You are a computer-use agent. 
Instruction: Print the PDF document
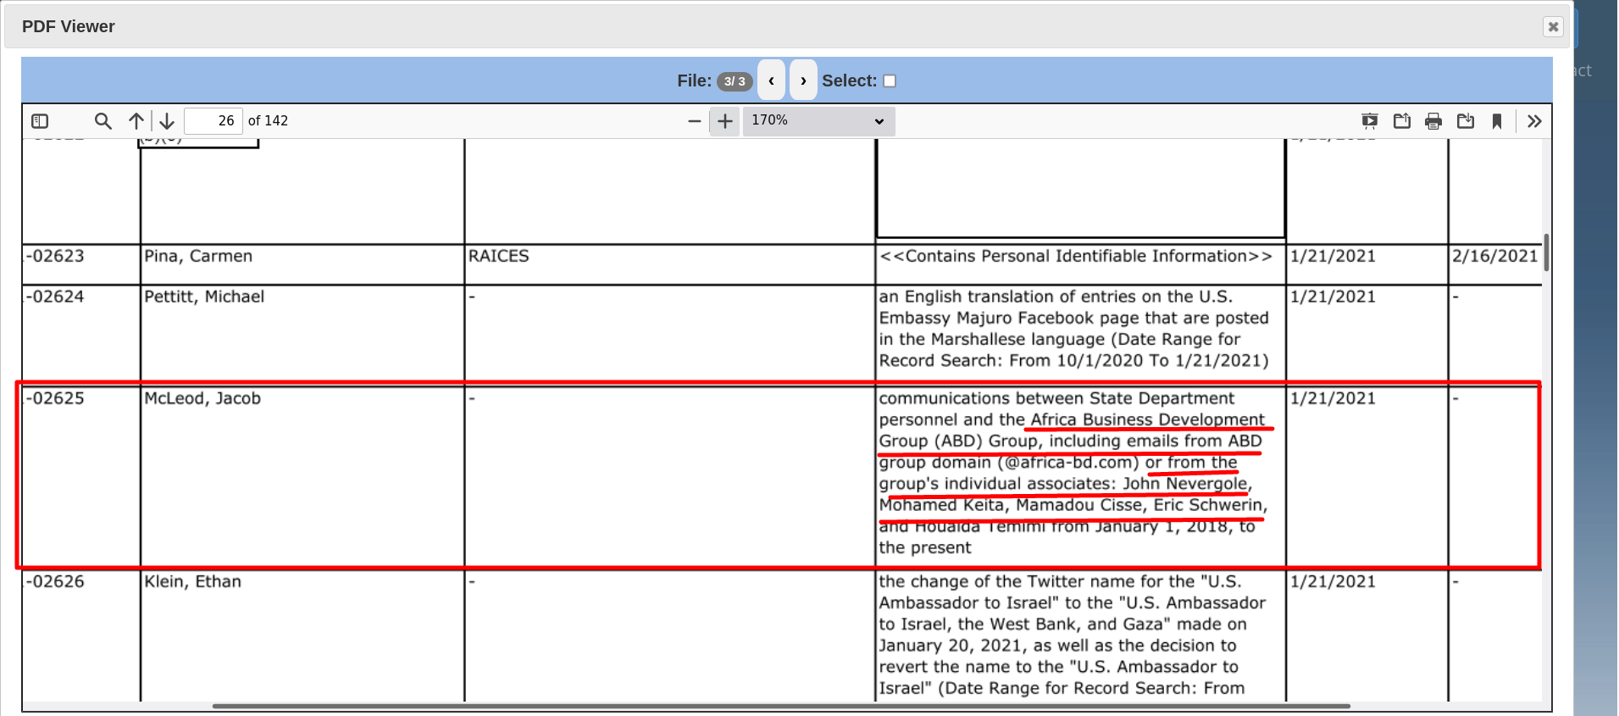click(x=1433, y=121)
